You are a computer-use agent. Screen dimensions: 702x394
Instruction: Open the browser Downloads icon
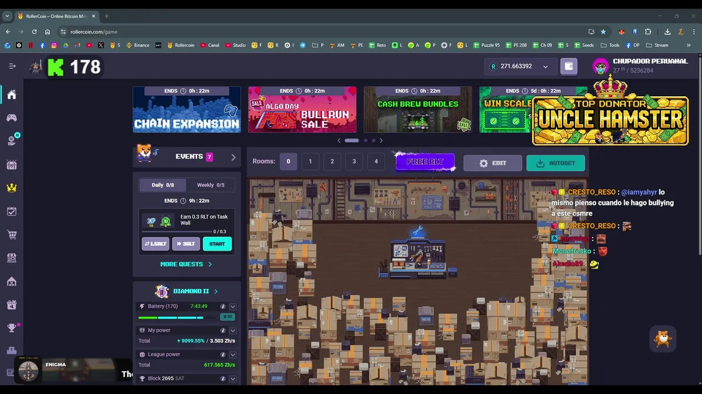point(667,32)
